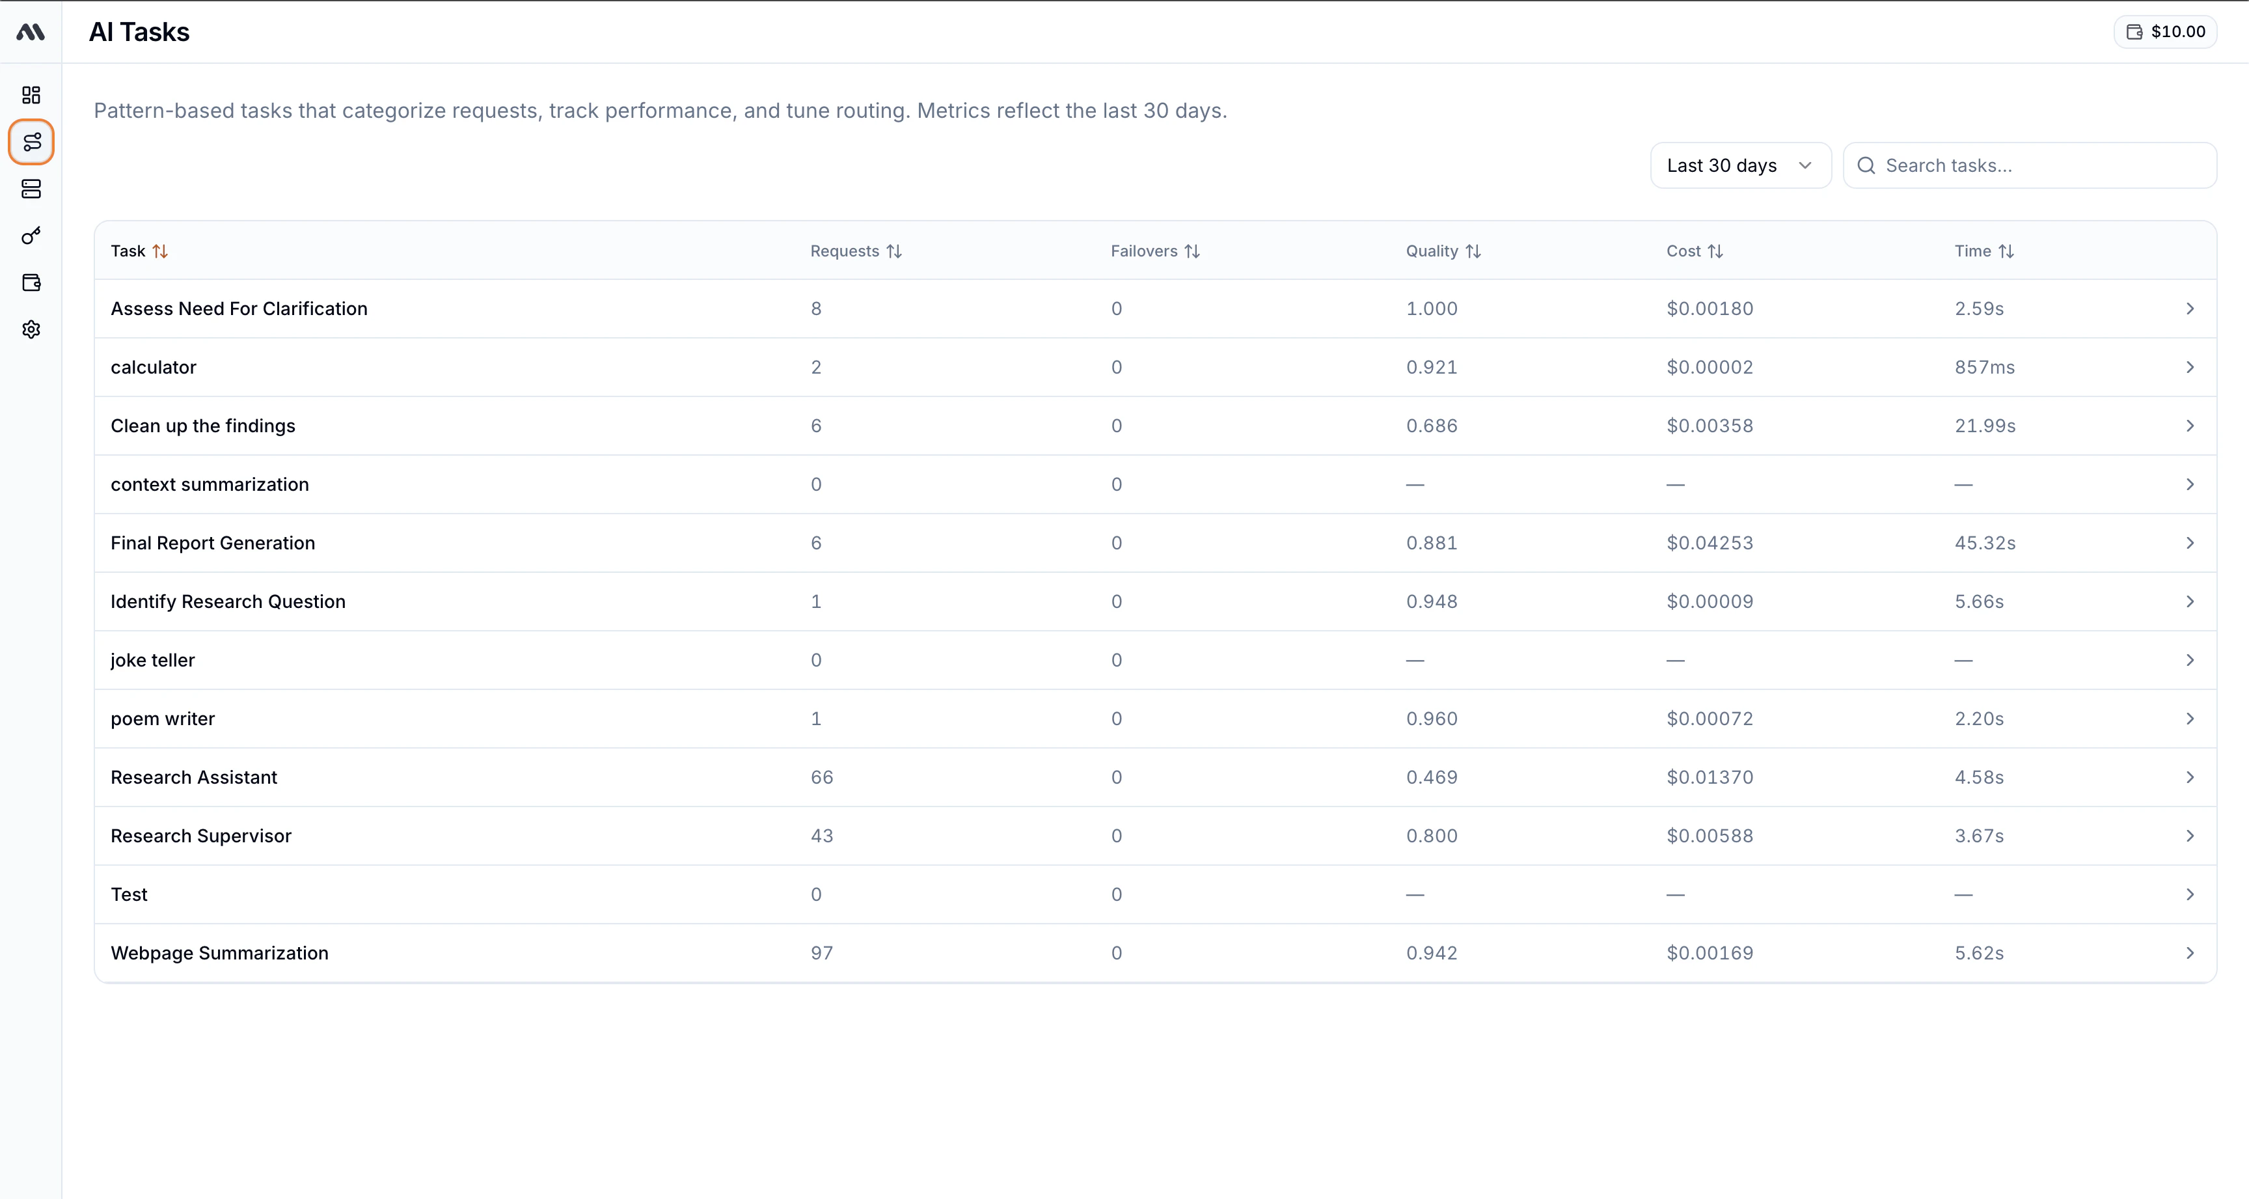The width and height of the screenshot is (2249, 1199).
Task: Open the wallet billing icon in sidebar
Action: coord(31,282)
